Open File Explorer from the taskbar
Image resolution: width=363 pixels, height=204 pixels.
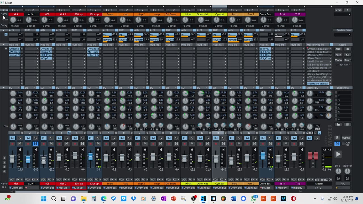[83, 199]
